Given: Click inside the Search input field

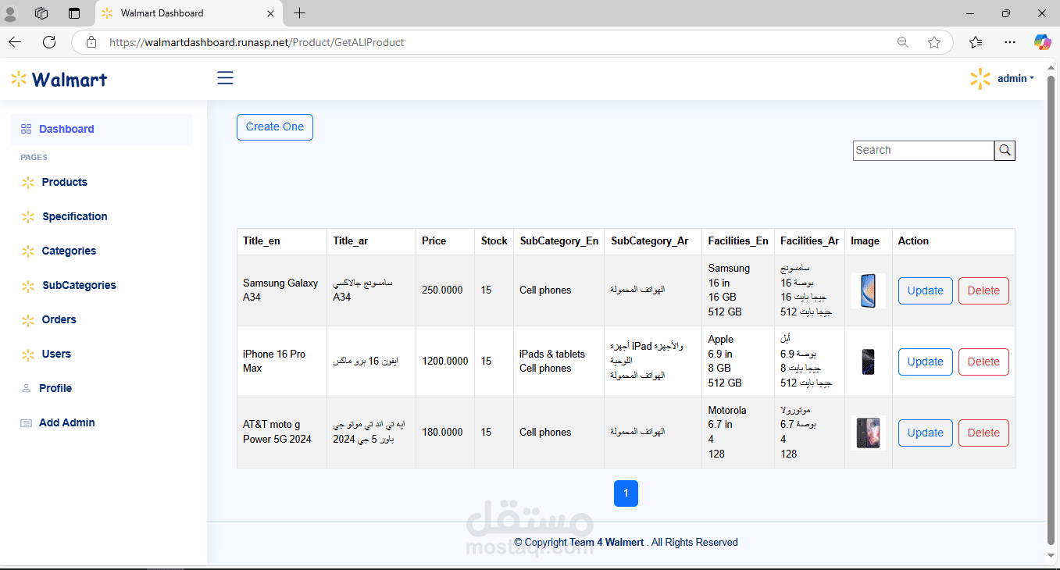Looking at the screenshot, I should [923, 151].
